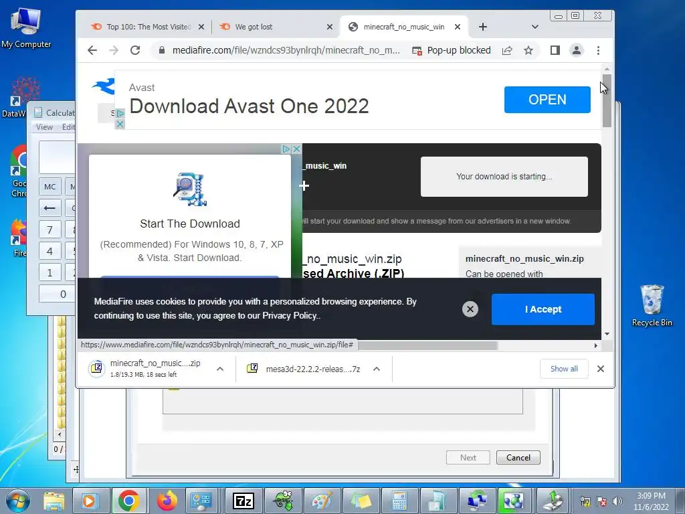The image size is (685, 514).
Task: Share this page via the share icon
Action: click(507, 50)
